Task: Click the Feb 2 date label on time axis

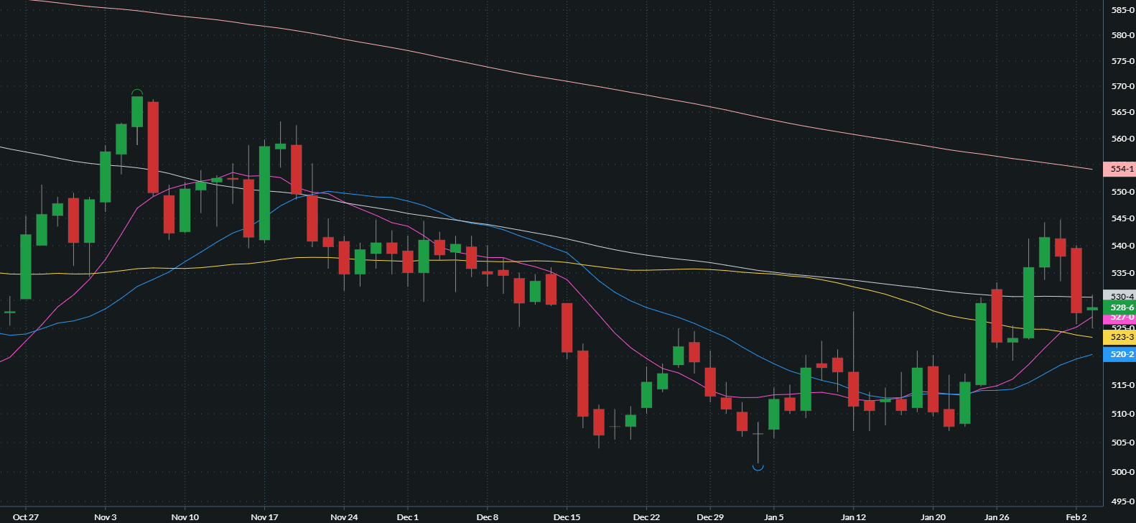Action: click(1076, 517)
